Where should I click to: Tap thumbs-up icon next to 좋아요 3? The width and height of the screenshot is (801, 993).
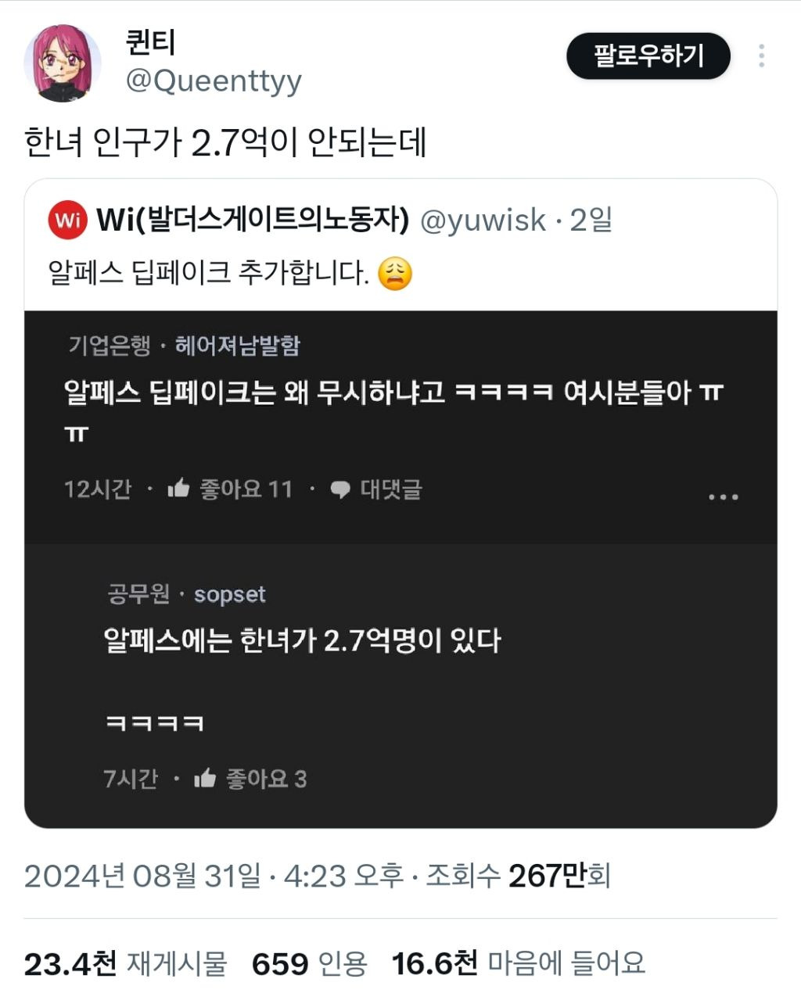point(205,778)
